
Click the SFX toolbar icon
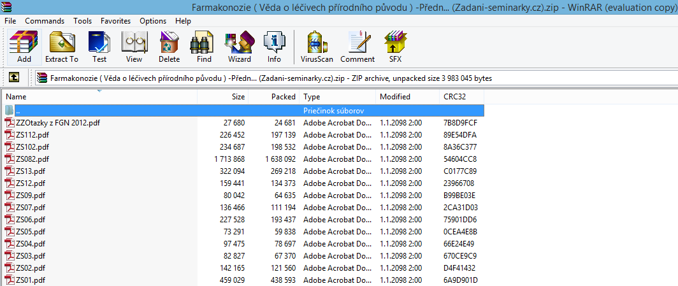395,46
